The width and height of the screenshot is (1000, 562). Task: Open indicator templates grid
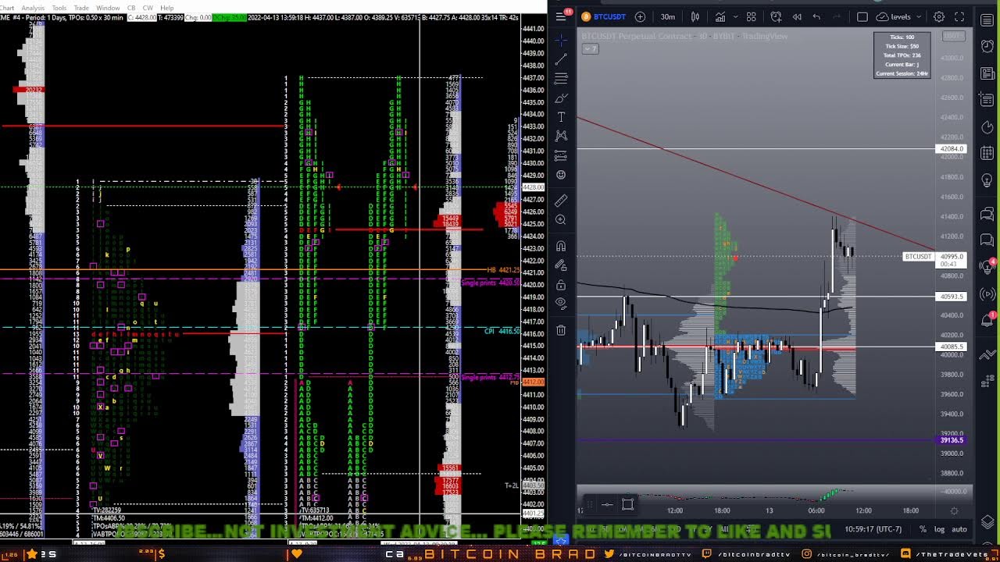pos(752,16)
